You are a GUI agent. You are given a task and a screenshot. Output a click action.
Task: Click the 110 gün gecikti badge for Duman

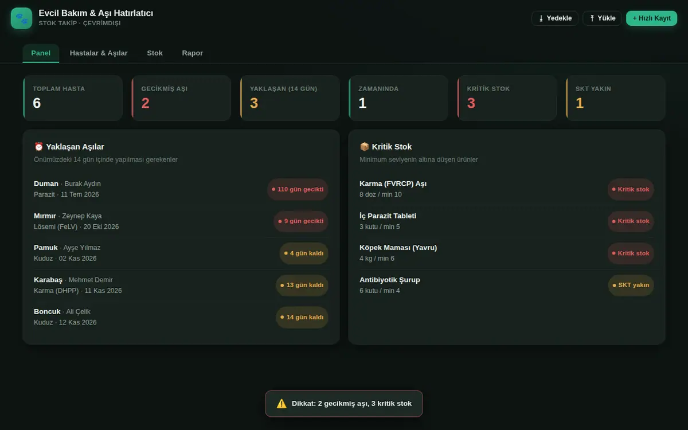point(298,189)
